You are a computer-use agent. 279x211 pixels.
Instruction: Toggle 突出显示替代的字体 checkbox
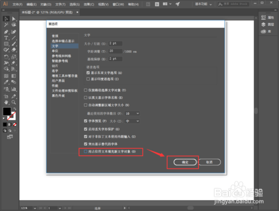point(85,144)
